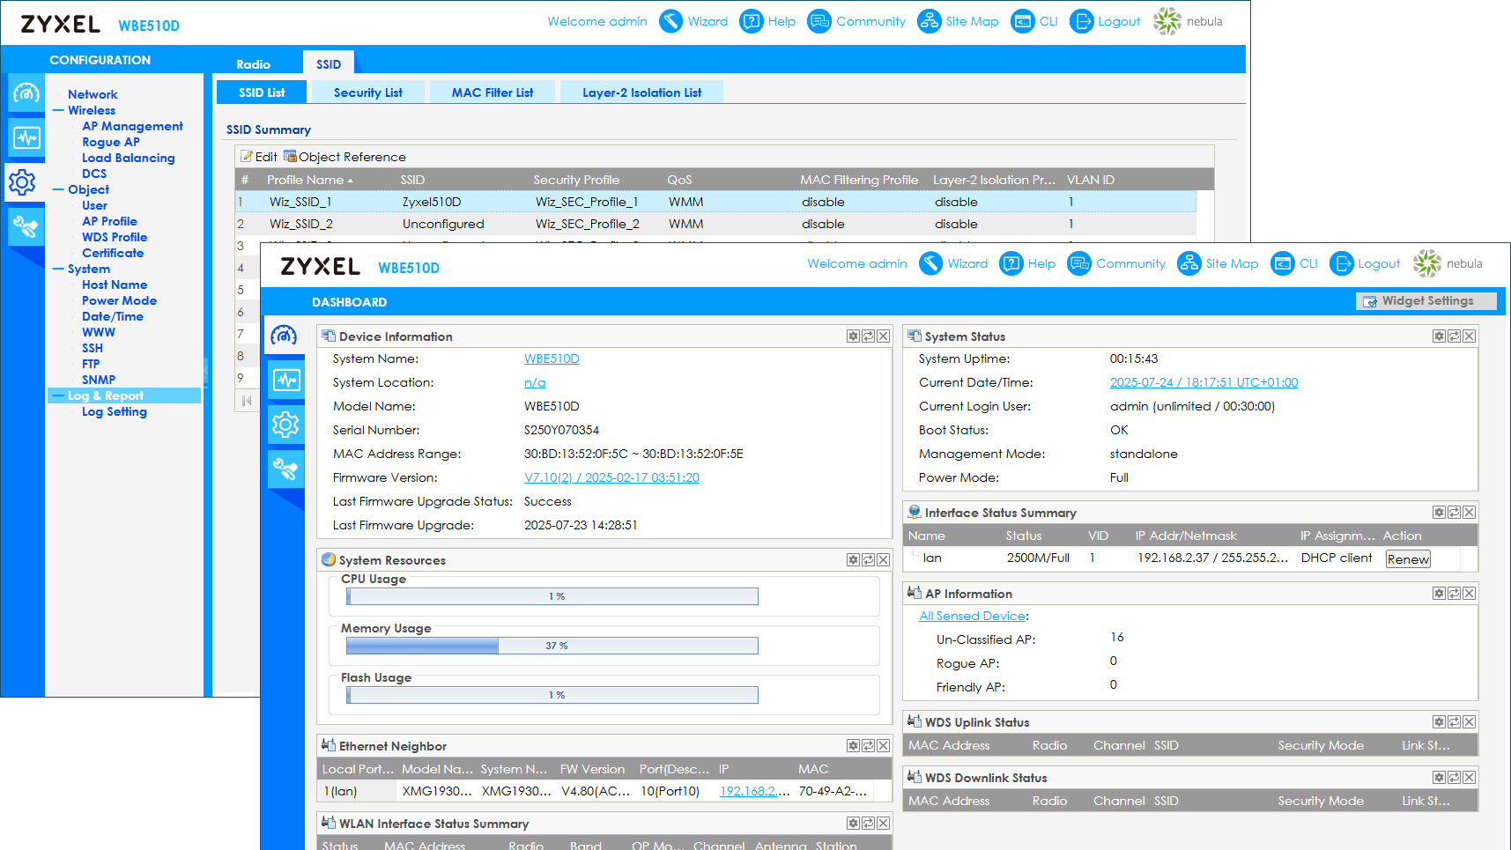This screenshot has width=1511, height=850.
Task: Click the Maintenance icon in the Configuration window sidebar
Action: (x=26, y=226)
